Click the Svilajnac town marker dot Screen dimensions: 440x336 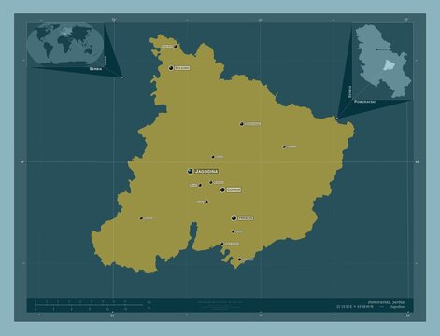(x=171, y=68)
